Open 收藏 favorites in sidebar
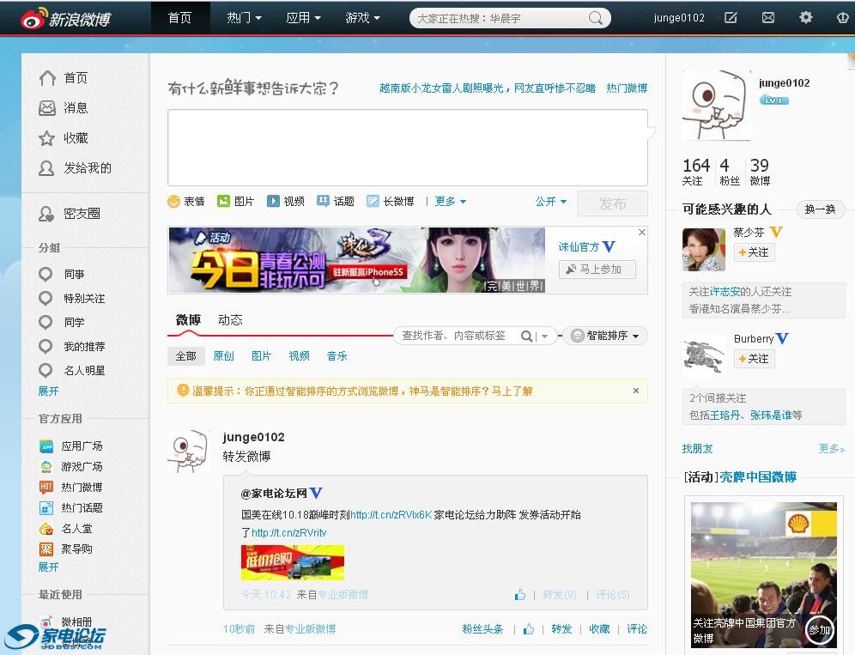The height and width of the screenshot is (655, 855). tap(64, 138)
